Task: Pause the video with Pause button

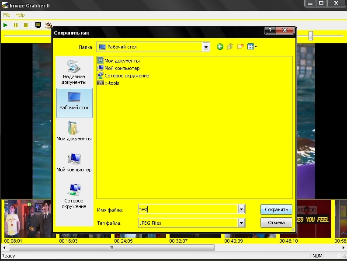Action: point(16,25)
